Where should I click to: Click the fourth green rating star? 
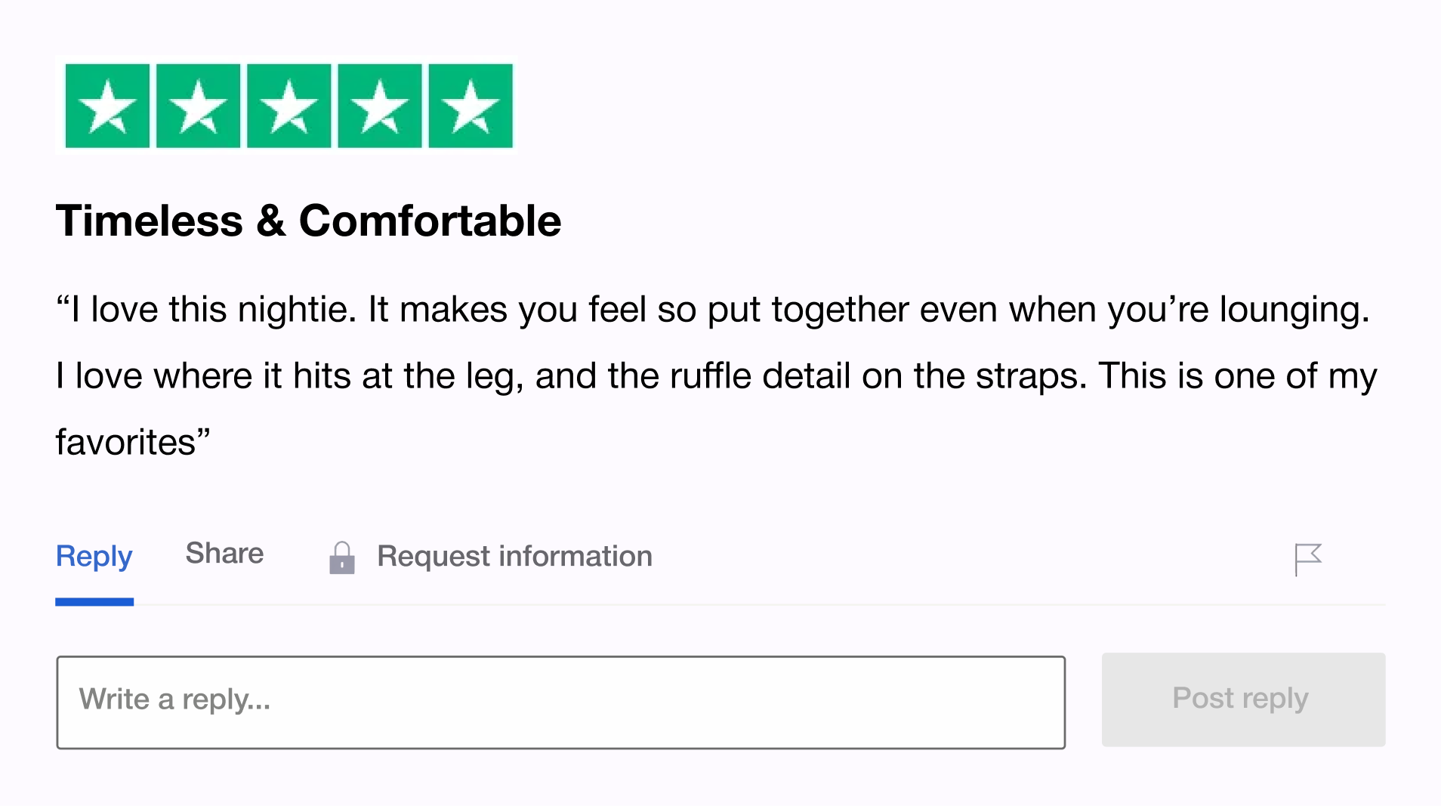[x=380, y=106]
